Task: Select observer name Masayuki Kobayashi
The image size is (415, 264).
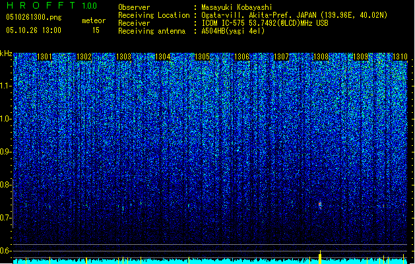Action: coord(237,7)
